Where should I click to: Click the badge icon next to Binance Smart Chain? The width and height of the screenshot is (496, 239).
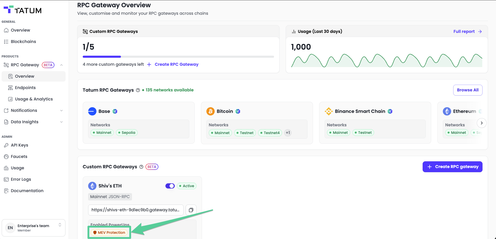coord(390,111)
